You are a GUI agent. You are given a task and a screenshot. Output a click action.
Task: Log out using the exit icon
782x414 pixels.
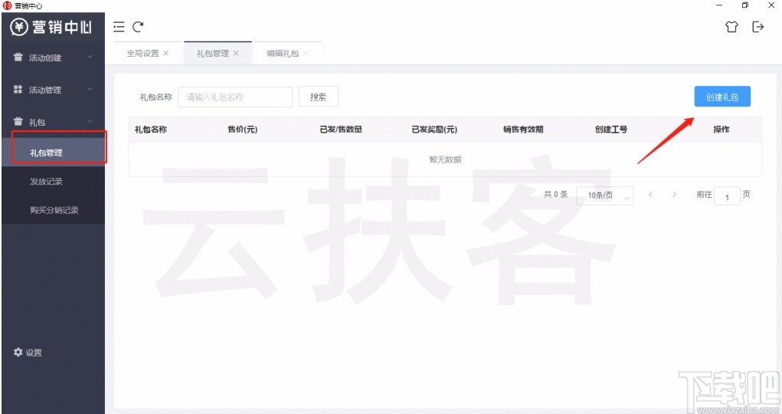pos(758,27)
